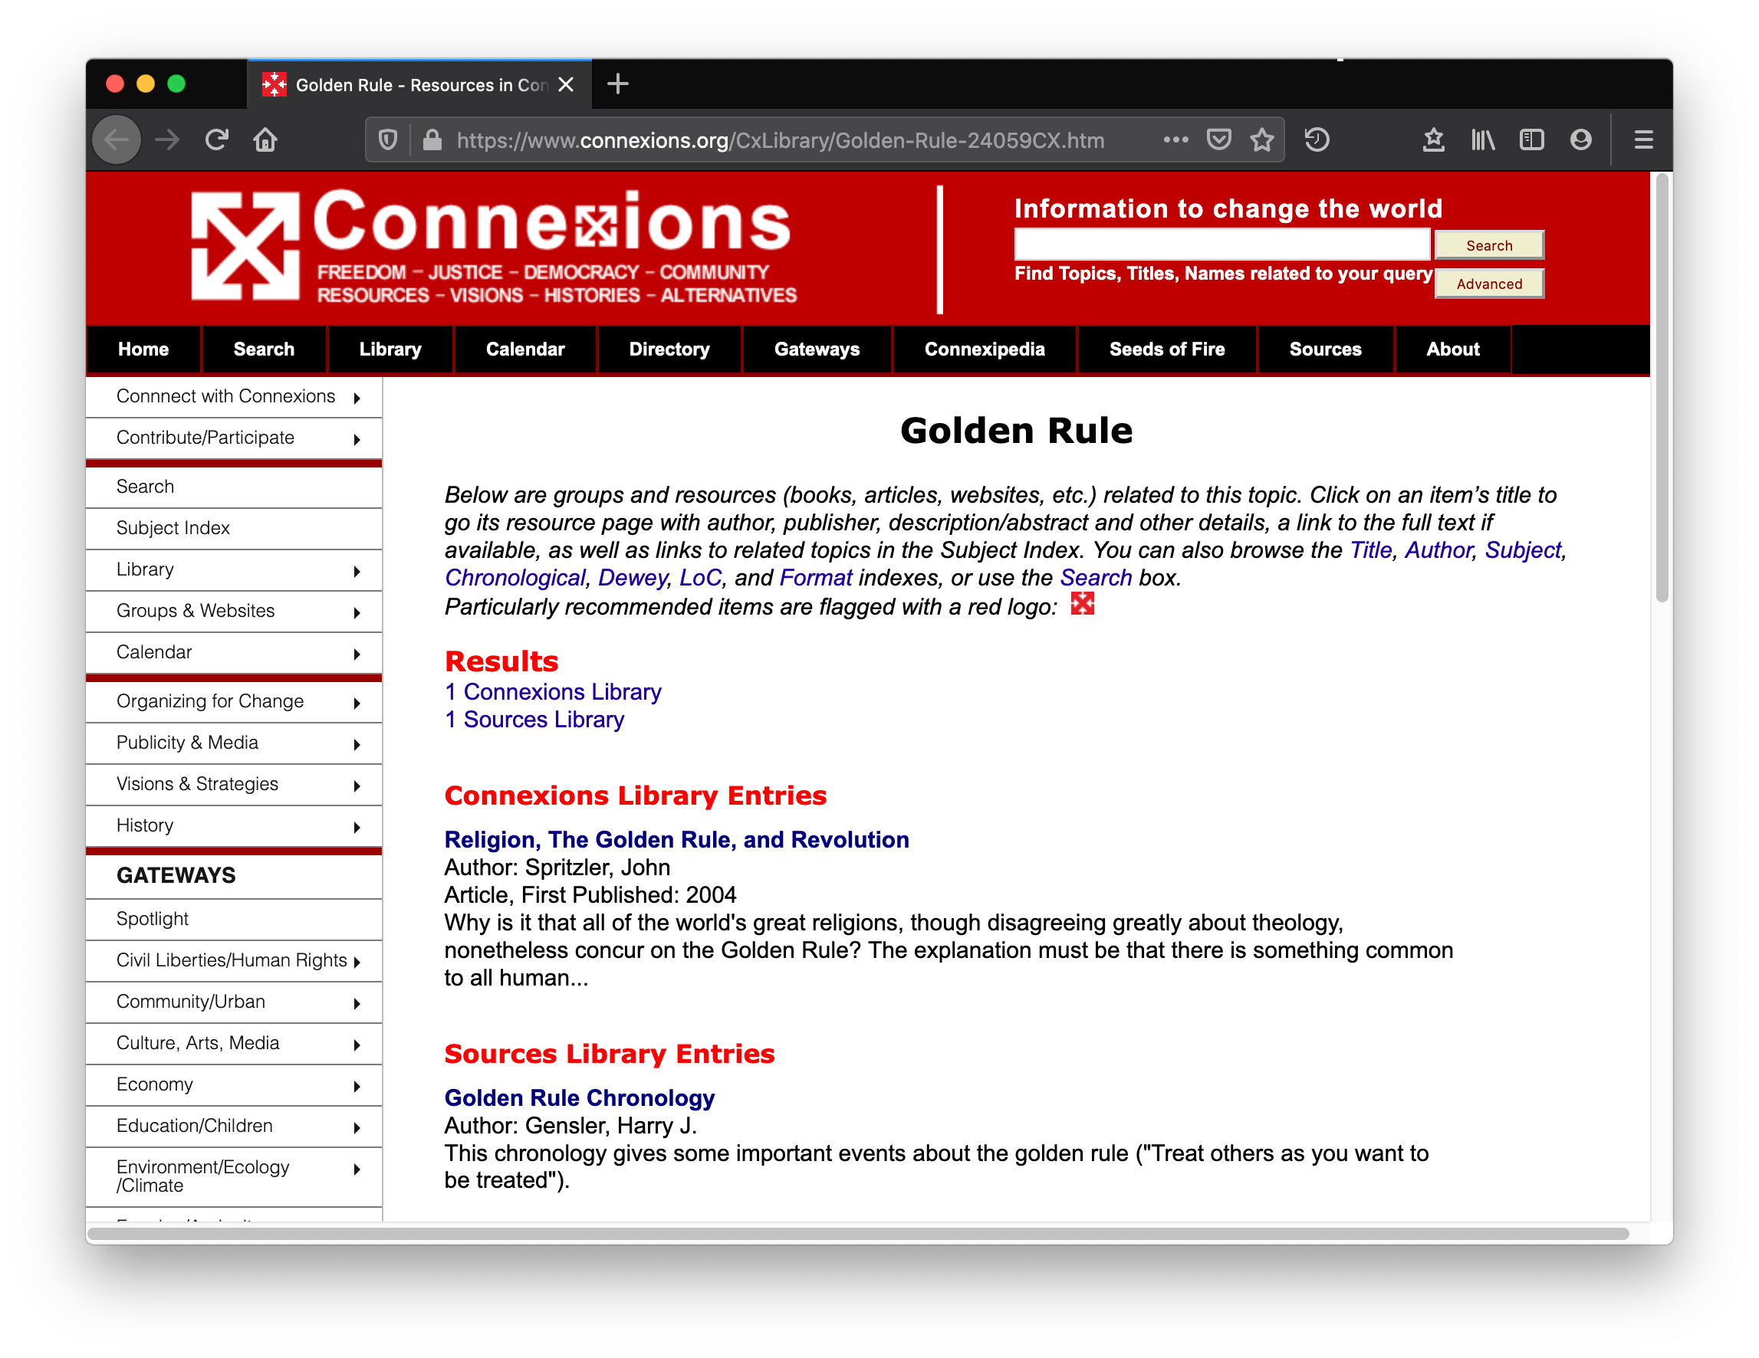The width and height of the screenshot is (1759, 1358).
Task: Open the Firefox history clock icon
Action: click(1317, 140)
